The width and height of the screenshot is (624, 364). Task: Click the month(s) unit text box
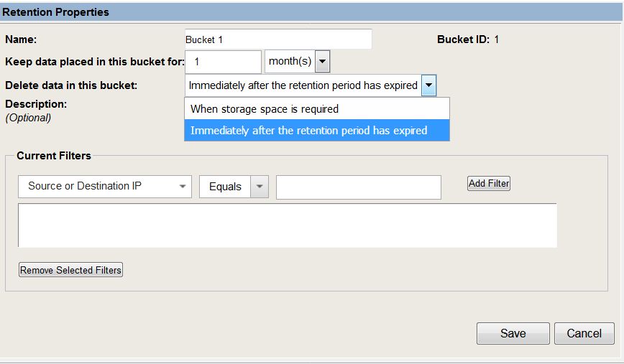click(x=290, y=62)
